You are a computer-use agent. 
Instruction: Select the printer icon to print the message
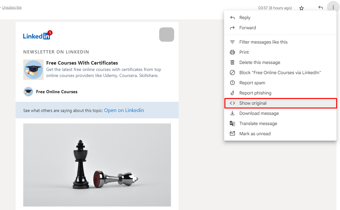click(x=233, y=52)
